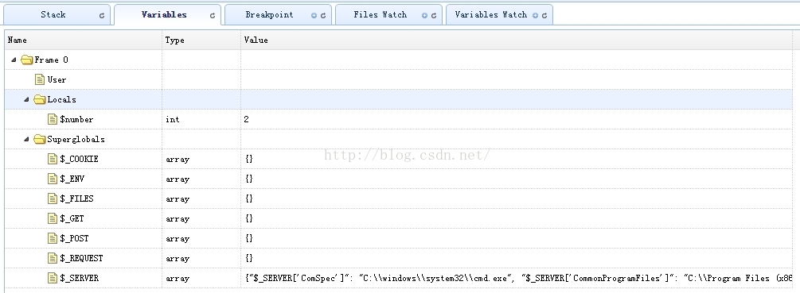Click the add icon on Variables Watch tab
This screenshot has height=293, width=800.
coord(535,15)
